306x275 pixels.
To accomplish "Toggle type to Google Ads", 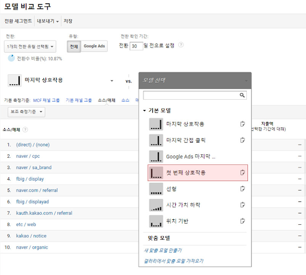I will point(94,46).
